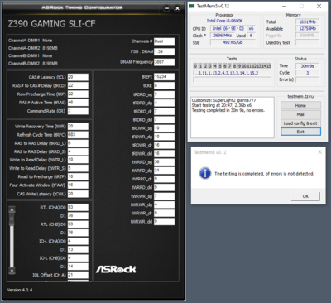The height and width of the screenshot is (303, 331).
Task: Click the scrollbar down arrow in timings panel
Action: point(12,271)
